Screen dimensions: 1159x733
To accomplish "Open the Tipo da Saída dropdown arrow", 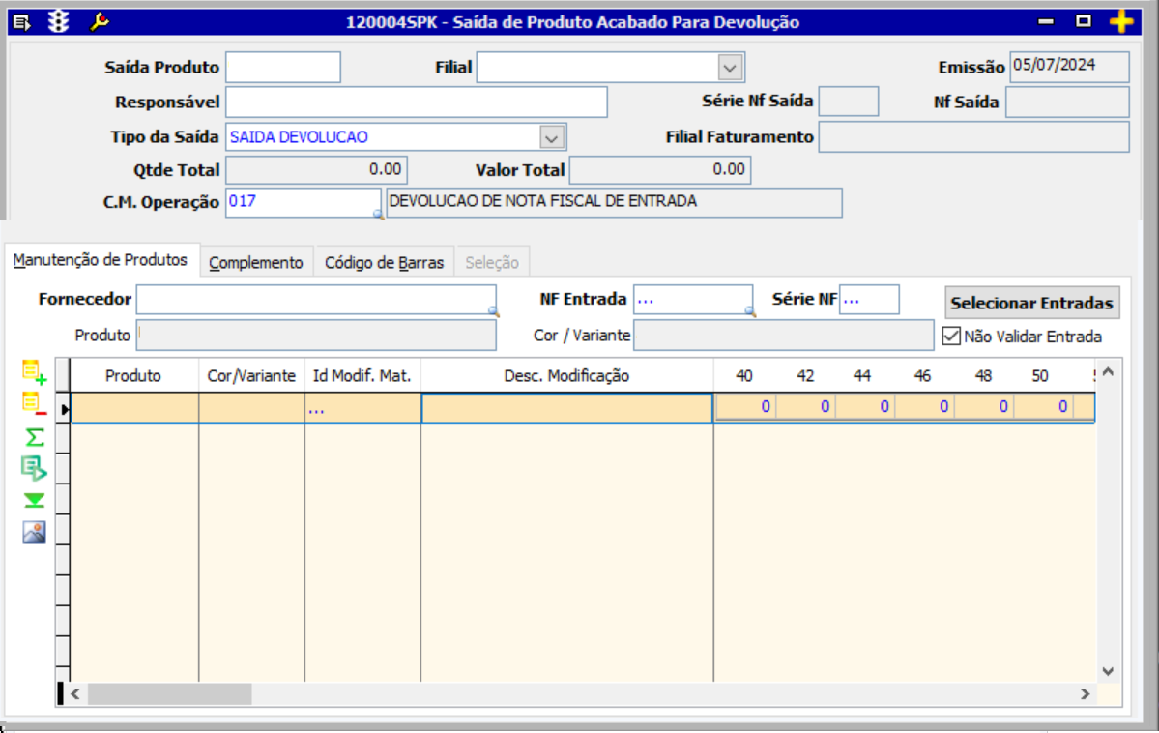I will click(x=551, y=137).
